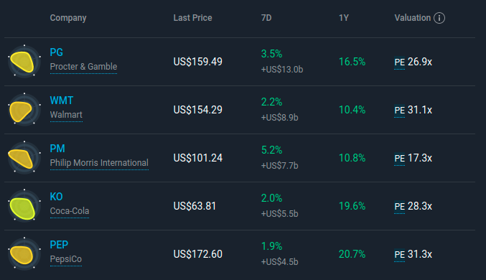Sort by the Last Price column header
Image resolution: width=486 pixels, height=280 pixels.
(x=192, y=18)
